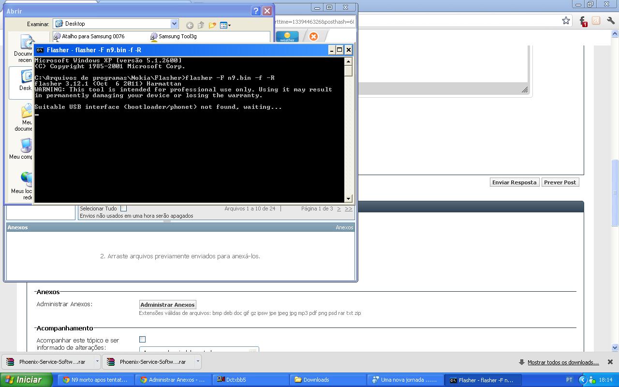Screen dimensions: 619x387
Task: Expand hidden system tray icons
Action: 583,380
